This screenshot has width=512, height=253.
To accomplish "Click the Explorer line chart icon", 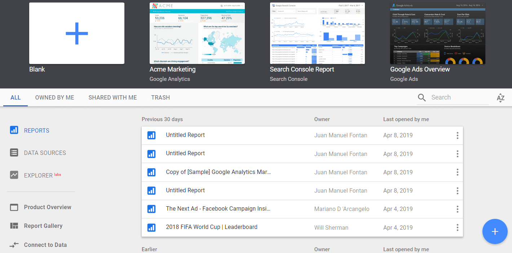I will click(x=14, y=175).
